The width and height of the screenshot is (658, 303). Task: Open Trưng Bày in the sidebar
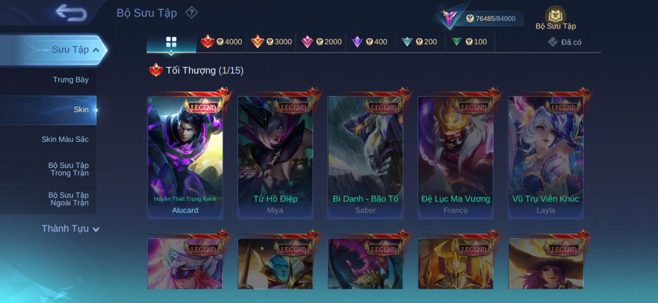pyautogui.click(x=70, y=80)
